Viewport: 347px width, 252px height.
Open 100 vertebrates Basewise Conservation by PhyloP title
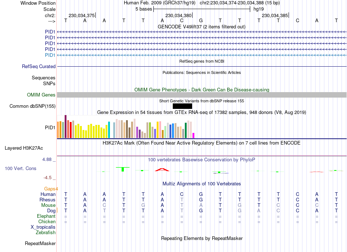[x=202, y=160]
